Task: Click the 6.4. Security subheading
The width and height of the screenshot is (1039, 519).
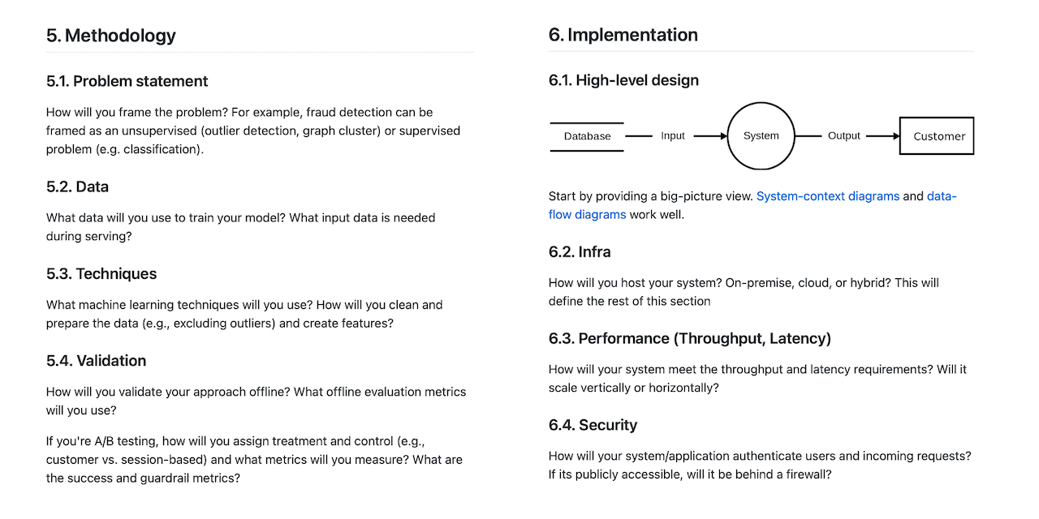Action: click(x=593, y=425)
